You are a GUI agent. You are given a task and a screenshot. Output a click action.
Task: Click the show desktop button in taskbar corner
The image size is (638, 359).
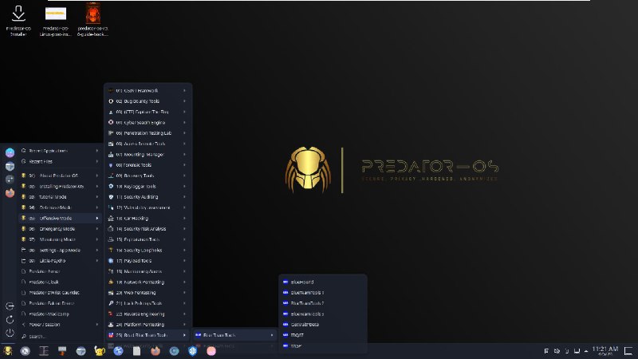pyautogui.click(x=628, y=351)
